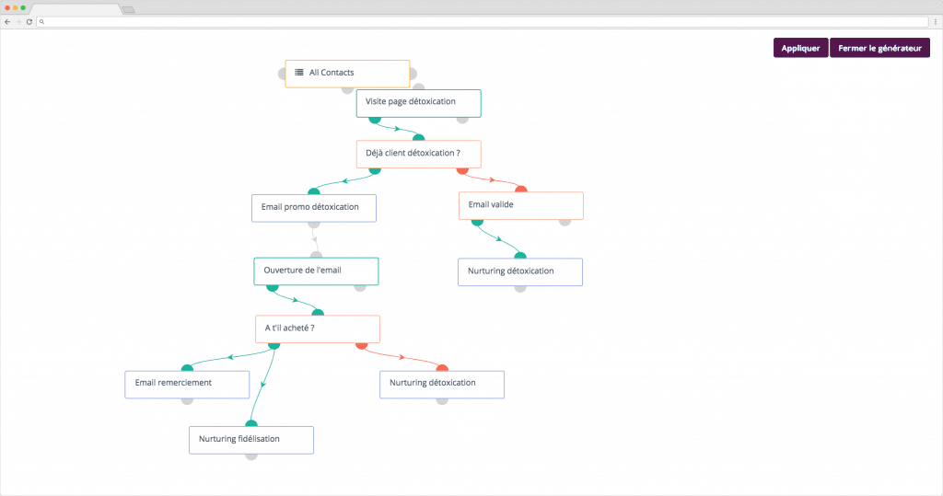Click the list icon in All Contacts
The image size is (943, 496).
(x=299, y=72)
